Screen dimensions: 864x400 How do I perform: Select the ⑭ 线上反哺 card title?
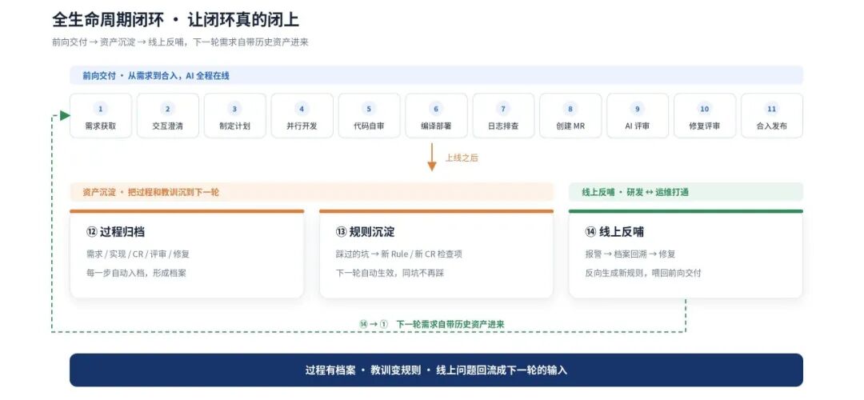pos(614,232)
